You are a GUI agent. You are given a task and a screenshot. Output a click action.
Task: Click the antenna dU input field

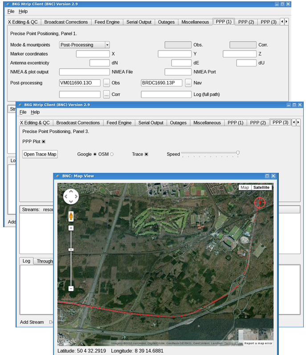(246, 63)
